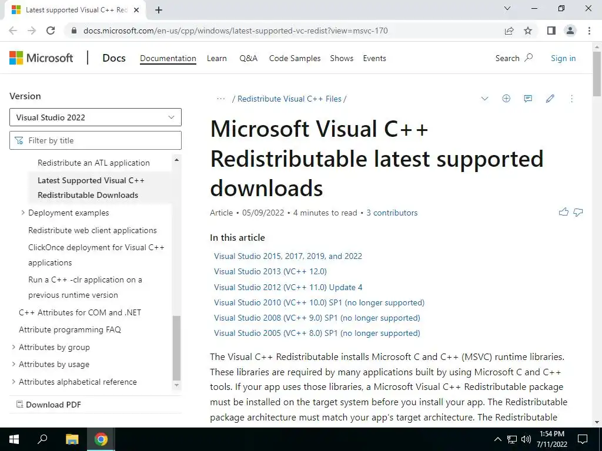Select the Q&A nav item

[249, 58]
